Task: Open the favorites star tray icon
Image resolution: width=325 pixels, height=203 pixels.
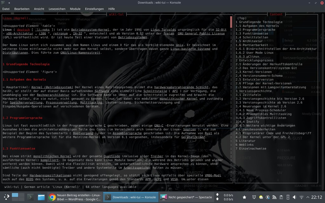Action: 244,197
